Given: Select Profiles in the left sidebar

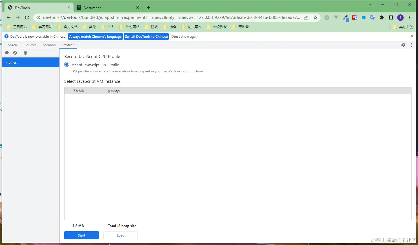Looking at the screenshot, I should (31, 63).
